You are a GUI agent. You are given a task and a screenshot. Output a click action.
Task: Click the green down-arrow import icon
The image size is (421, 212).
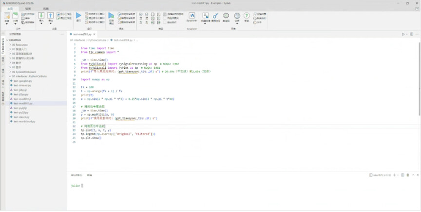(x=41, y=15)
